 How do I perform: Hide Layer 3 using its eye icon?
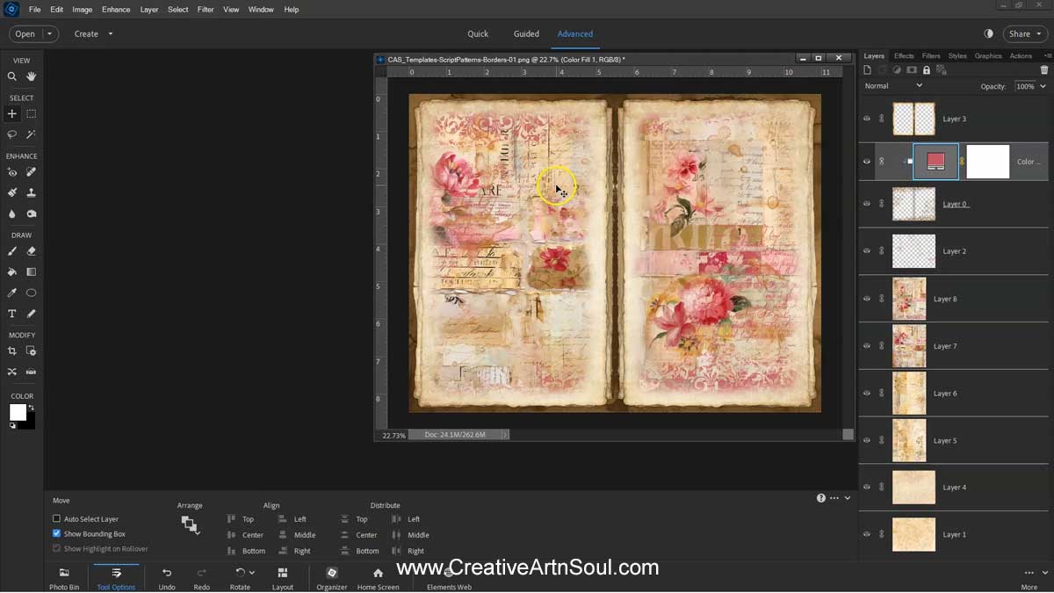(866, 119)
